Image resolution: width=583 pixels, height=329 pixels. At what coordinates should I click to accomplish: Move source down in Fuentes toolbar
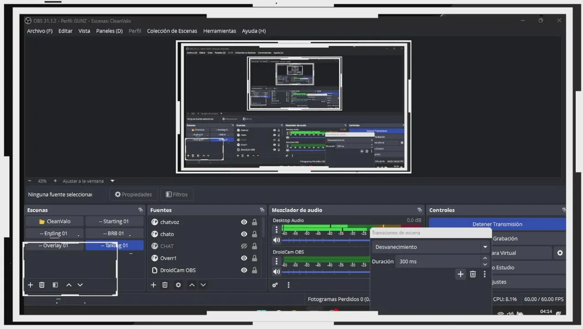[x=203, y=285]
